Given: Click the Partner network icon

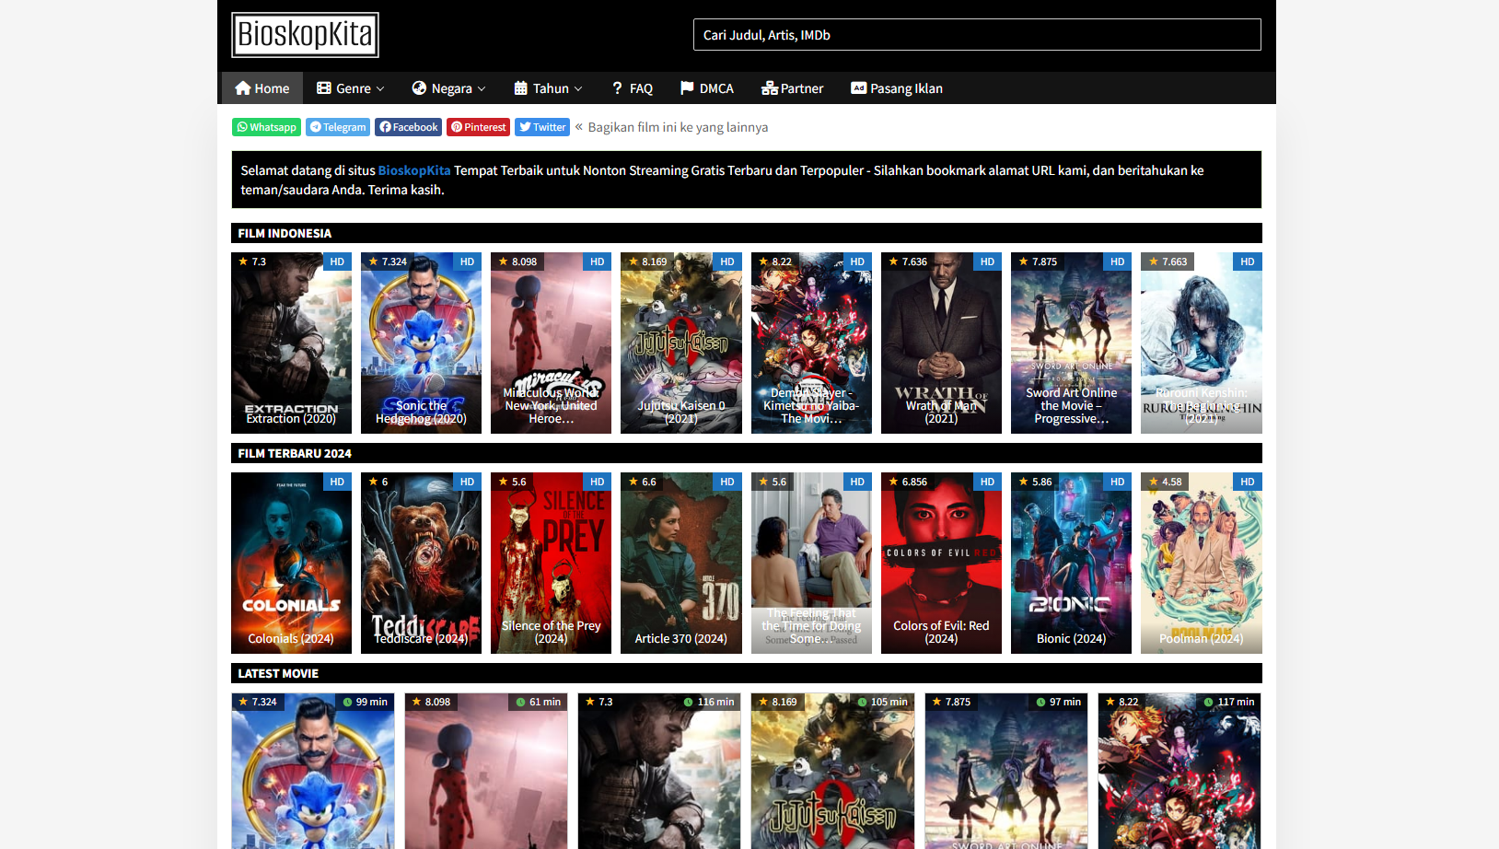Looking at the screenshot, I should pyautogui.click(x=770, y=88).
